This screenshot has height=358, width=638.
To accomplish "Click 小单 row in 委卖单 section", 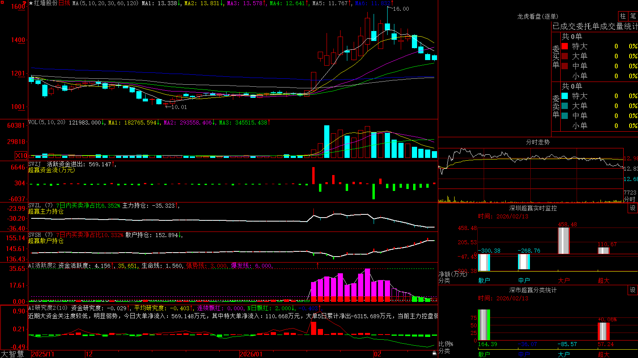I will coord(599,126).
